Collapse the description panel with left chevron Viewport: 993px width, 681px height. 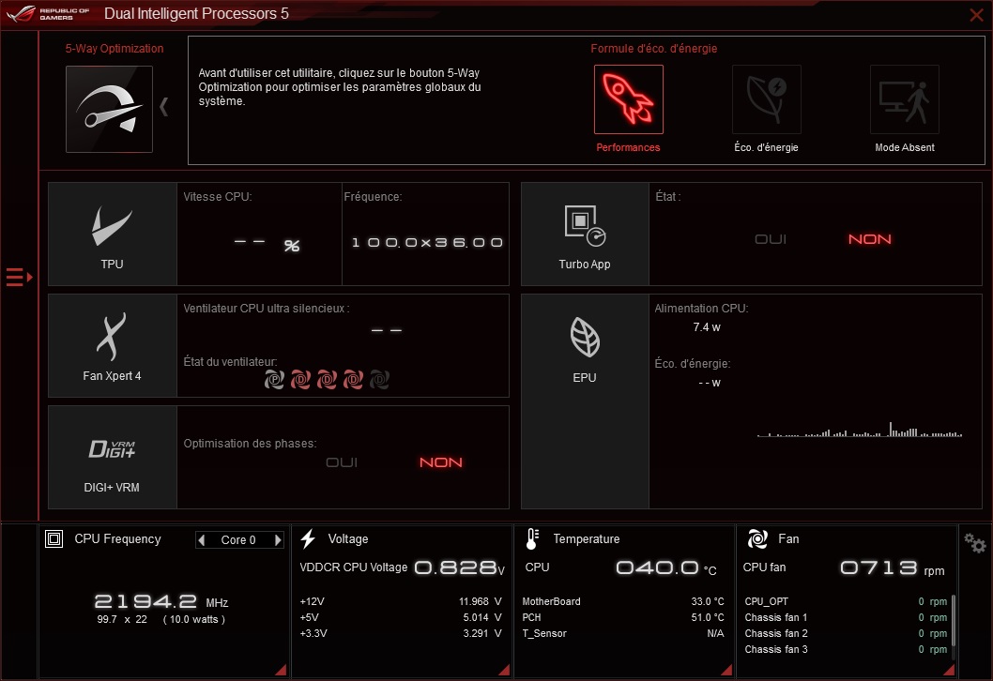click(164, 106)
